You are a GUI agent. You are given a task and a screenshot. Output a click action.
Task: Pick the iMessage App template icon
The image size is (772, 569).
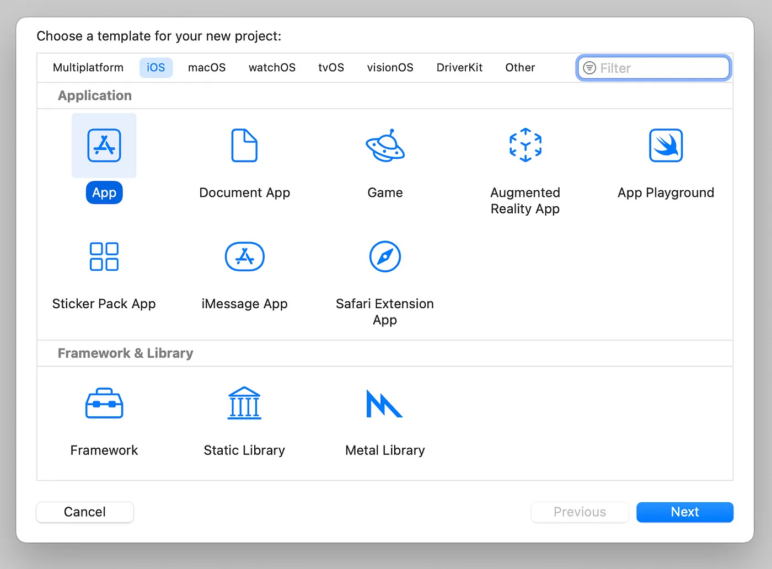tap(244, 256)
